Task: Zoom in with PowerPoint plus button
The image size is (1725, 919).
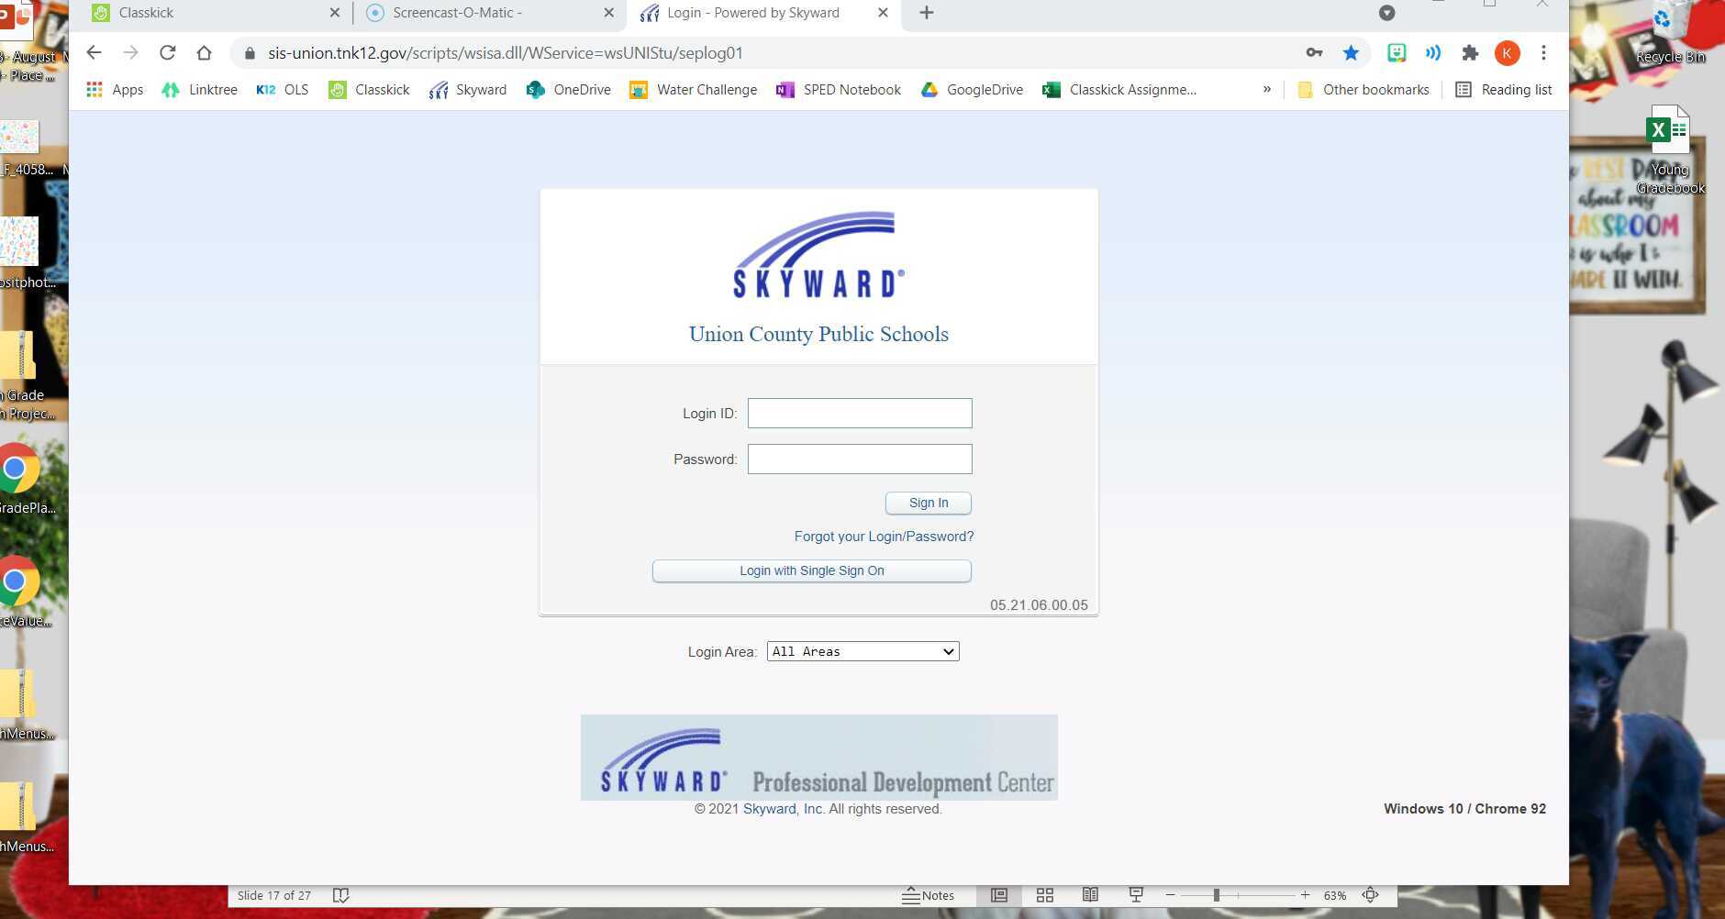Action: [x=1305, y=895]
